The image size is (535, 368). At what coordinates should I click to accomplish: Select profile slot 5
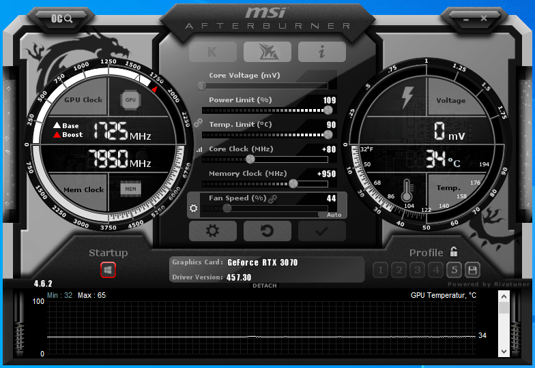tap(454, 270)
